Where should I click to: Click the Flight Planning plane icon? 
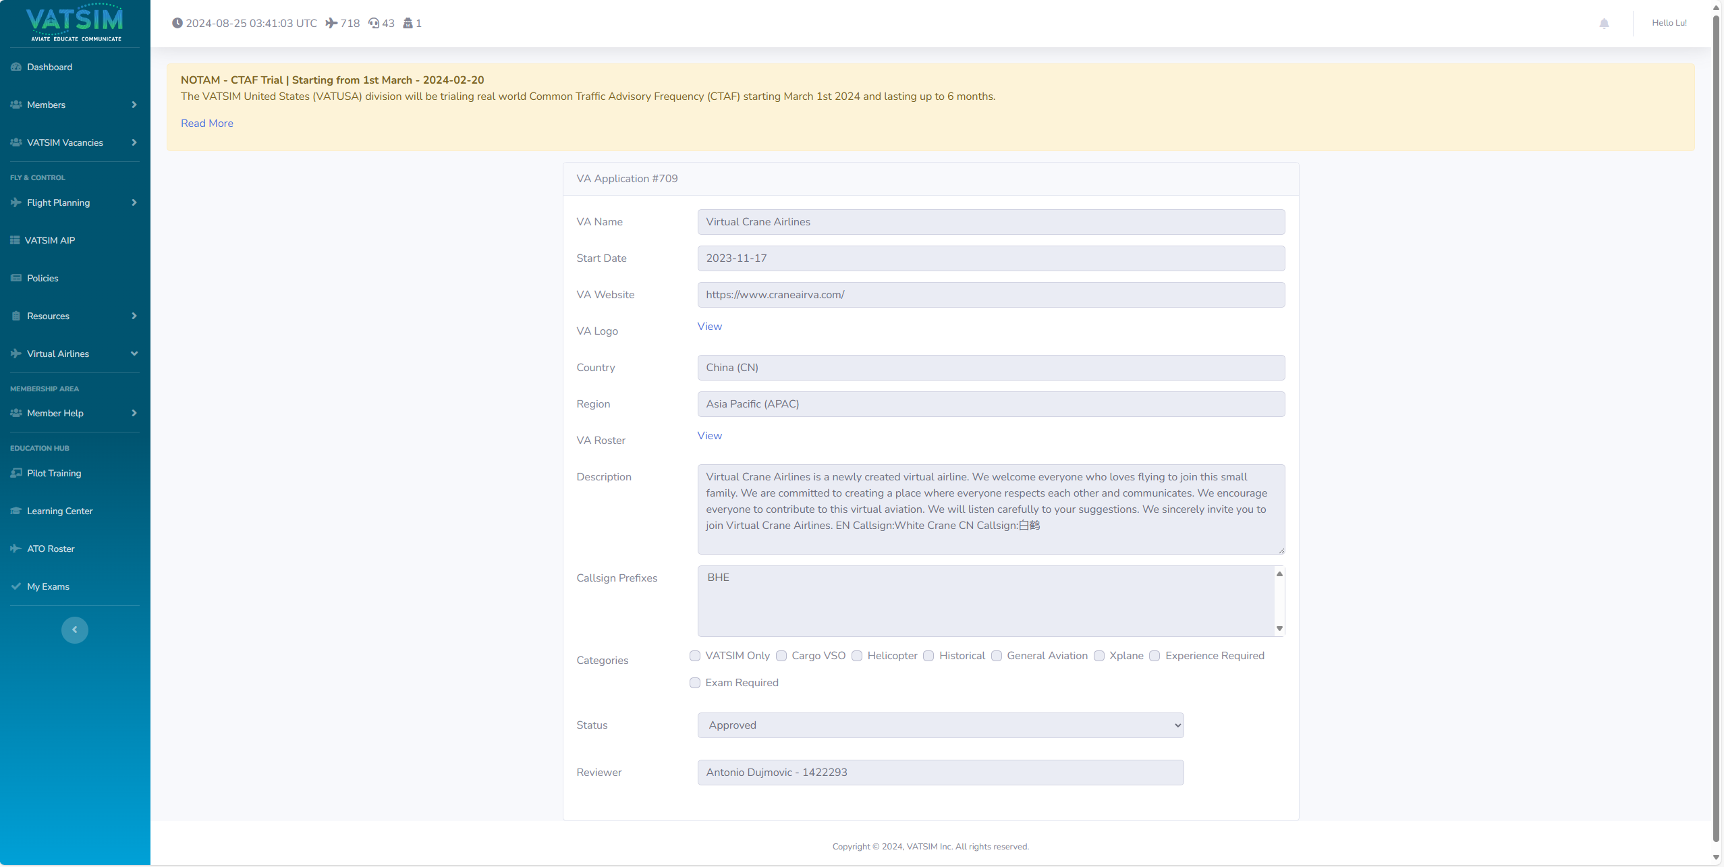16,202
